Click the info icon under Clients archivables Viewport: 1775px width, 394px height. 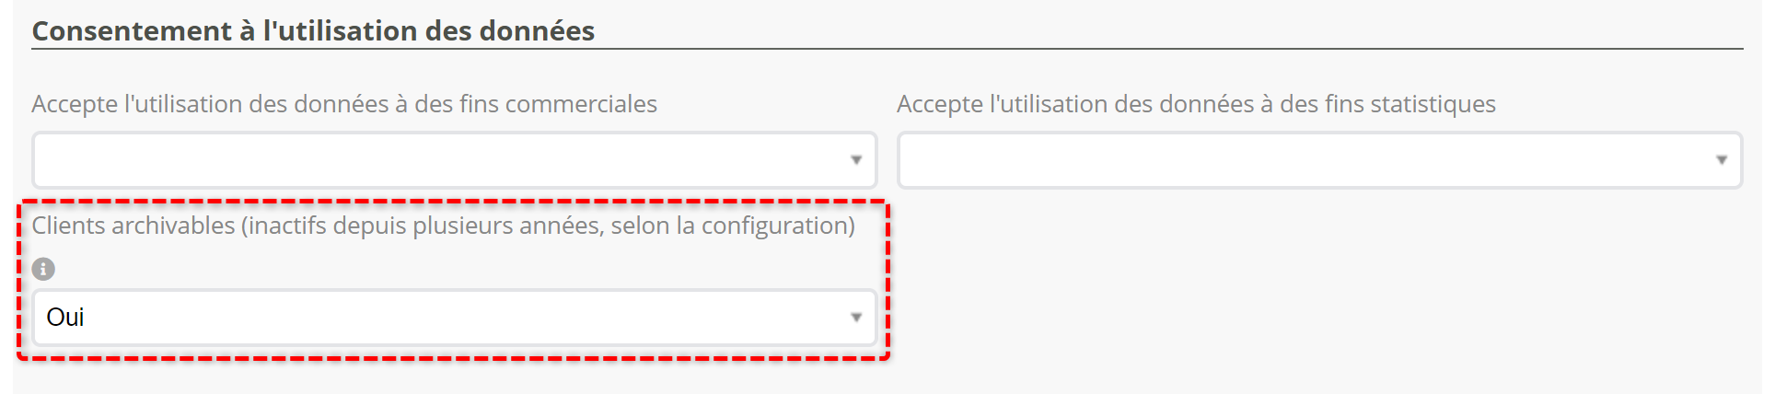tap(43, 269)
